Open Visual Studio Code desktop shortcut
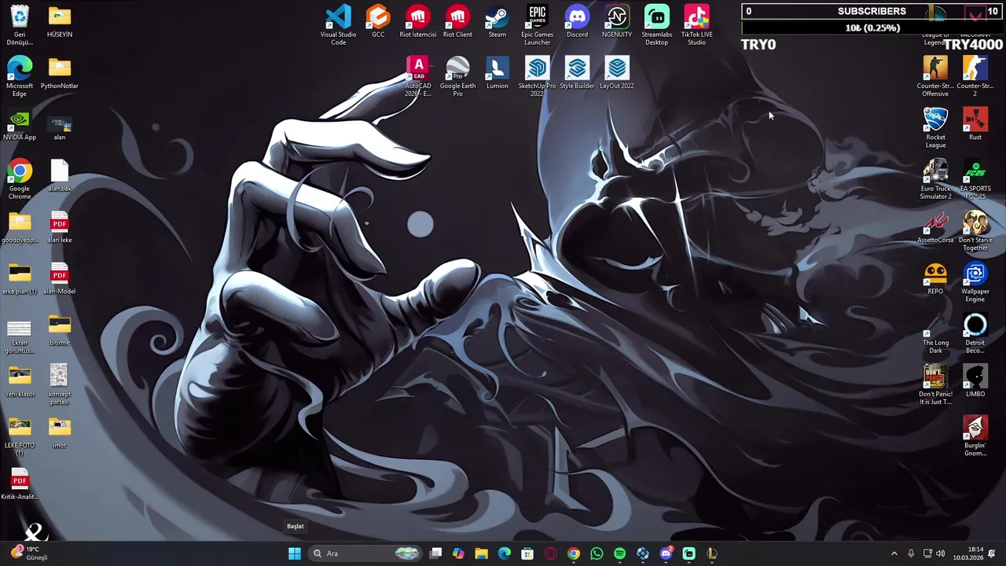 (338, 24)
